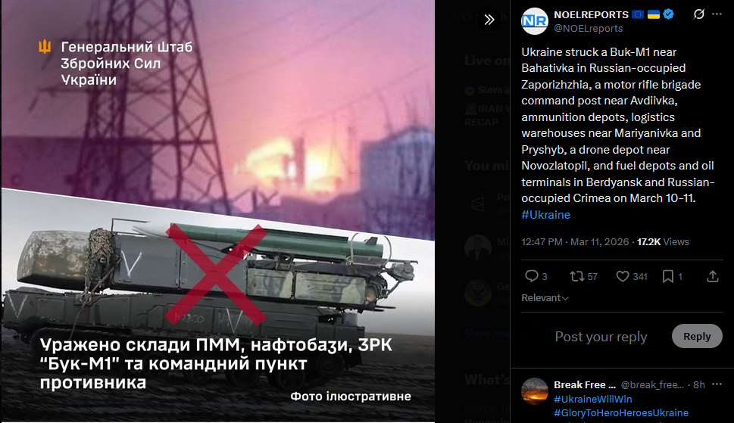Open the #UkraineWillWin hashtag
734x423 pixels.
(x=592, y=399)
